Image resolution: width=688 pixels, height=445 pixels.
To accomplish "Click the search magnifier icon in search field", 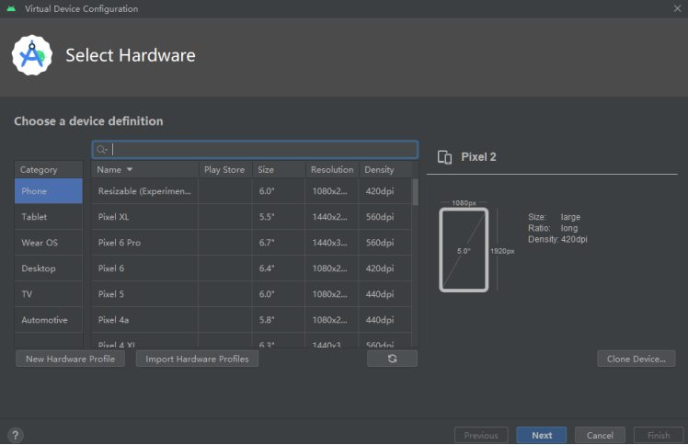I will (x=101, y=150).
